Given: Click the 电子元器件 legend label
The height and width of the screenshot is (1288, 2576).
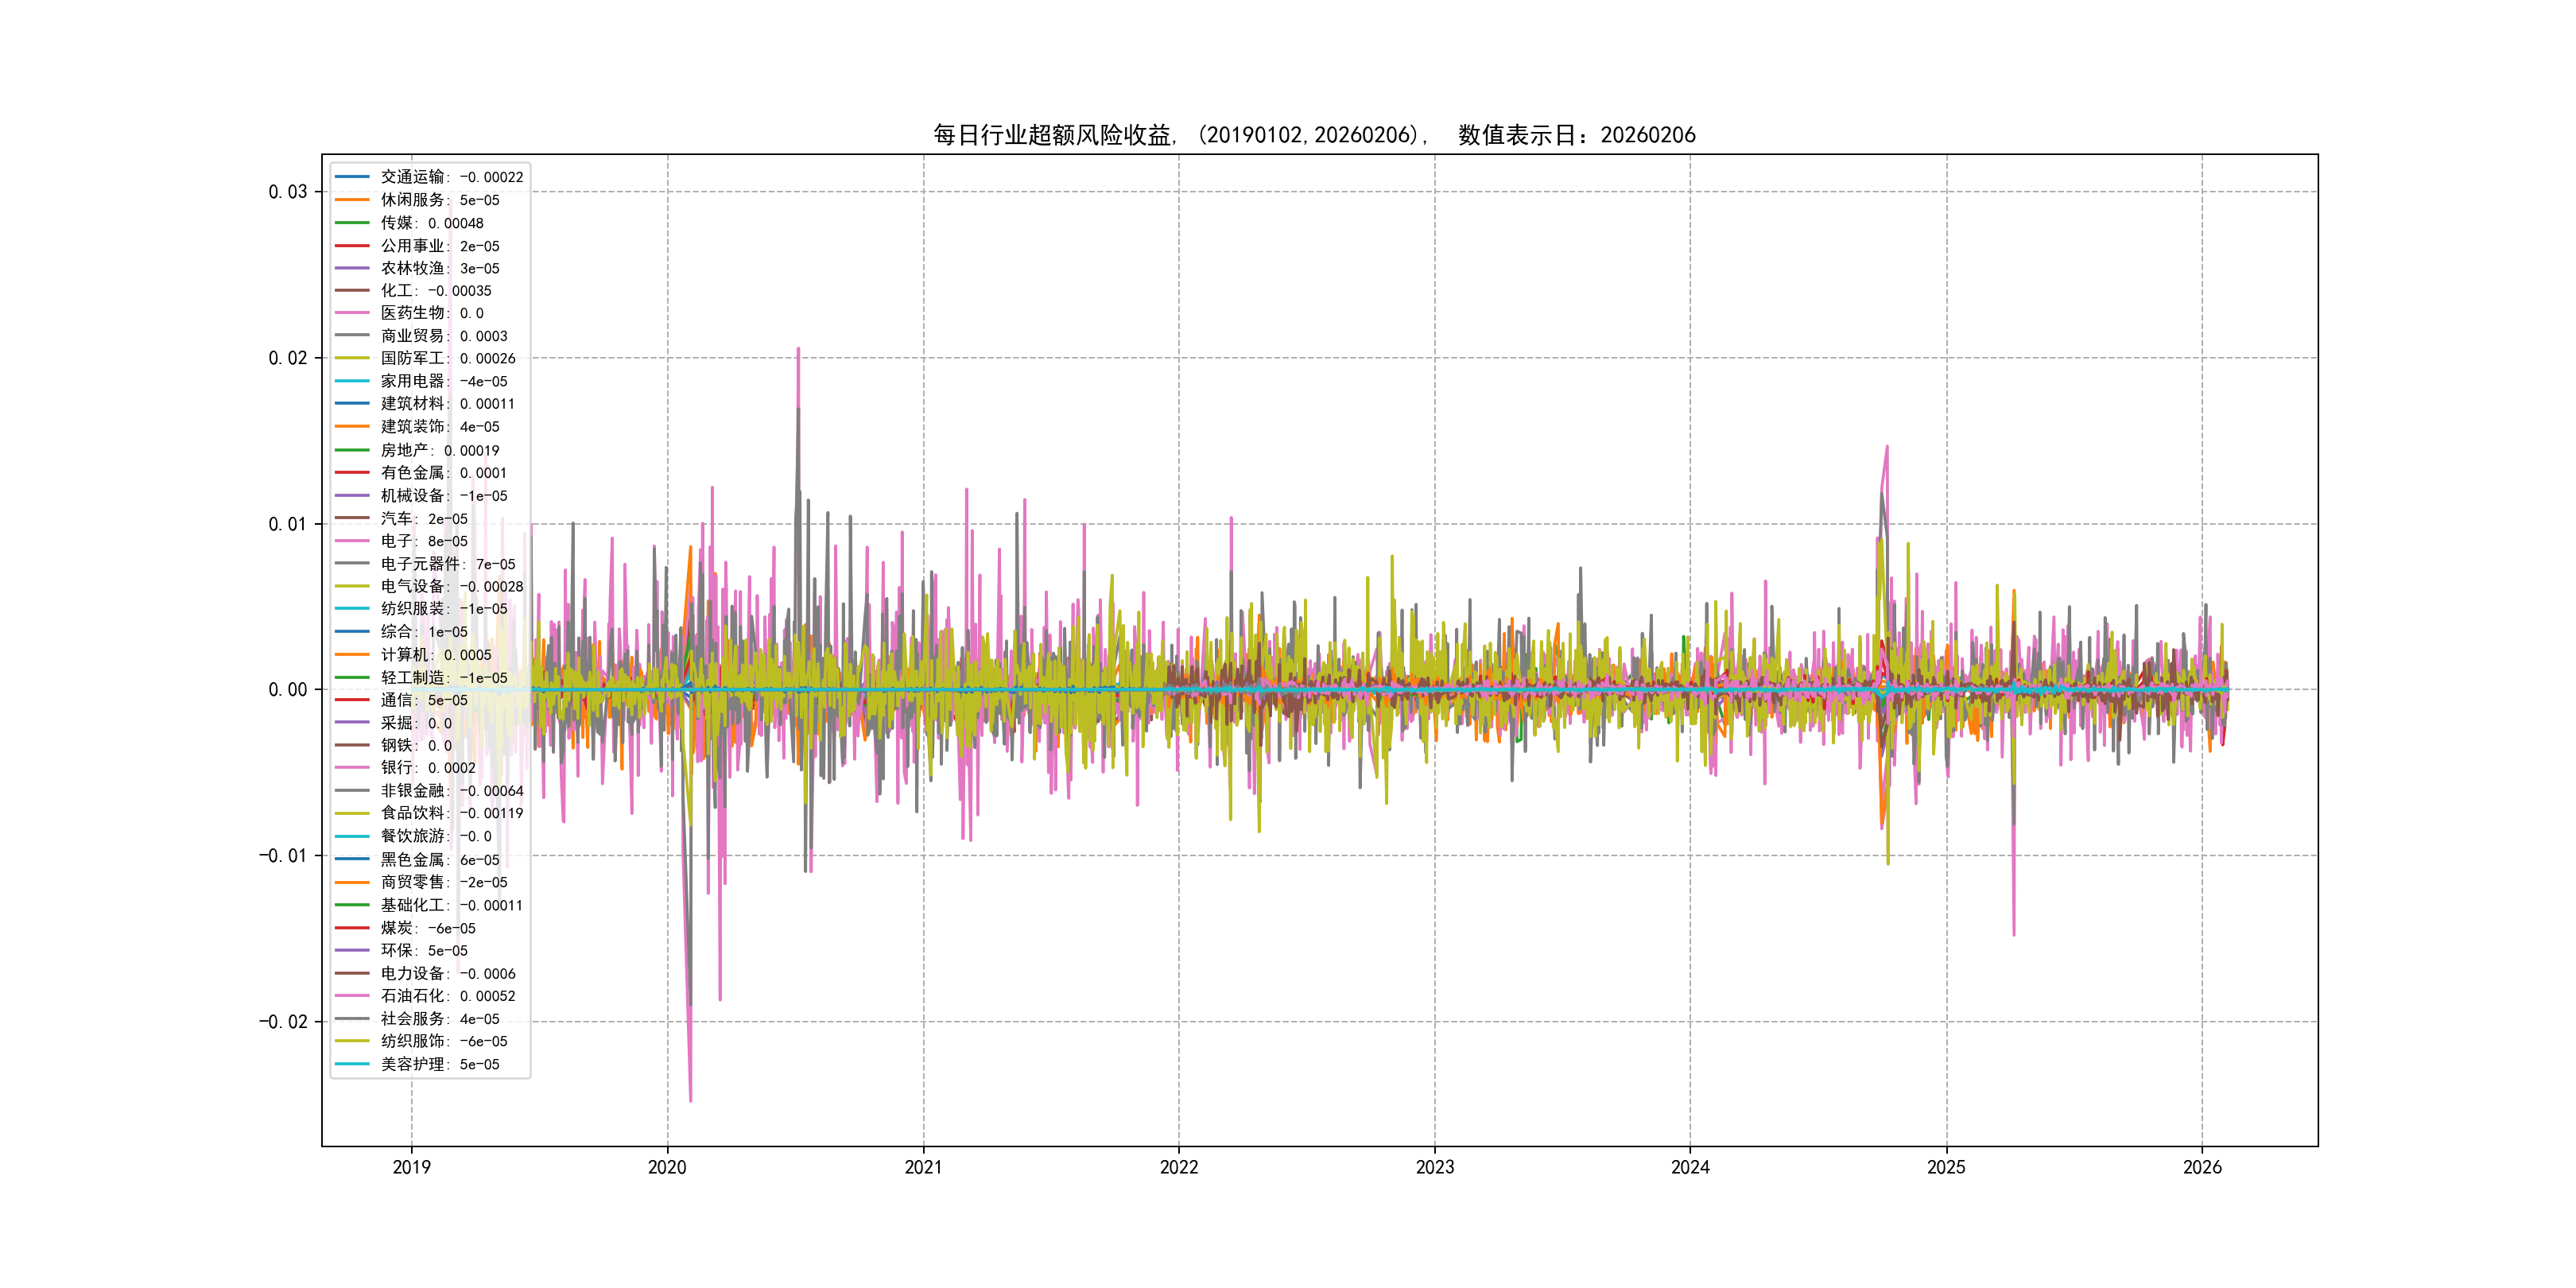Looking at the screenshot, I should click(x=447, y=564).
